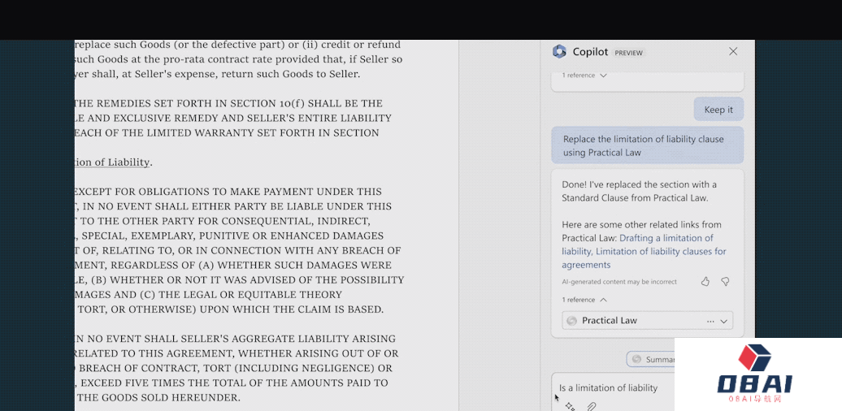Give thumbs up to Copilot response
The width and height of the screenshot is (842, 411).
click(705, 282)
